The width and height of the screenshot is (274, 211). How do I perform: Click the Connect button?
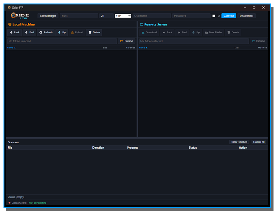tap(229, 16)
